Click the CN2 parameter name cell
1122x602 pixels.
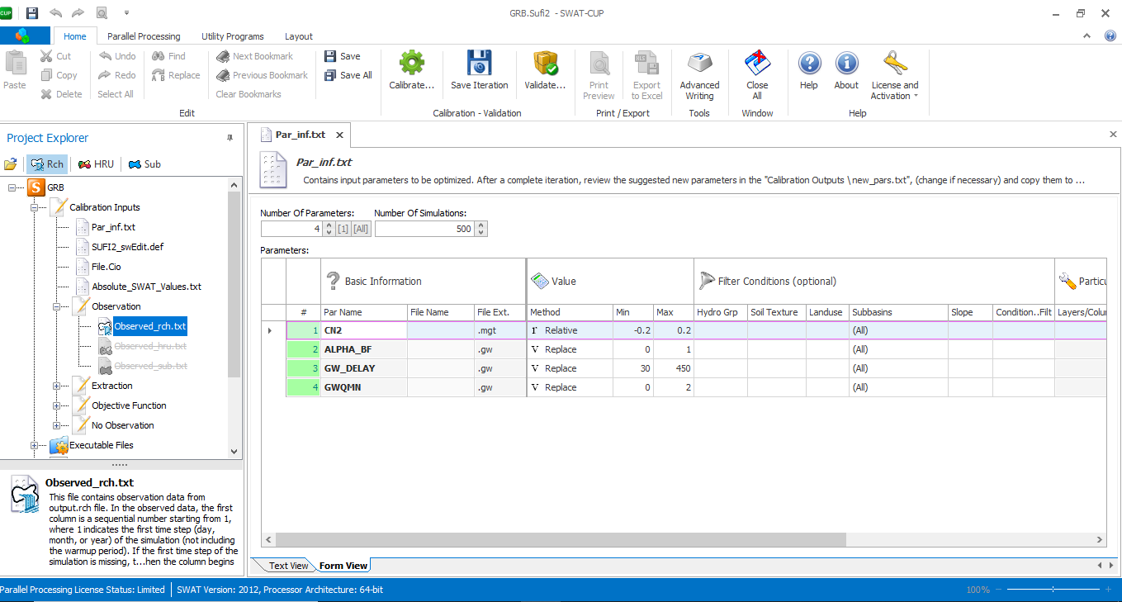[x=363, y=330]
